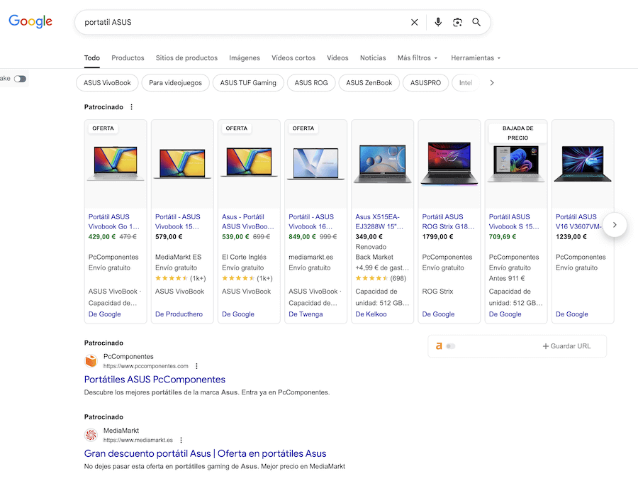Click the MediaMarkt favicon

91,435
